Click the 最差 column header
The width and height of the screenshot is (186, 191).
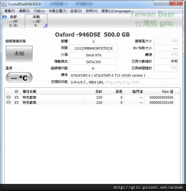(x=114, y=91)
